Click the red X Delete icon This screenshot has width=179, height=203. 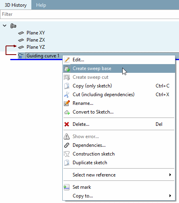(x=67, y=124)
